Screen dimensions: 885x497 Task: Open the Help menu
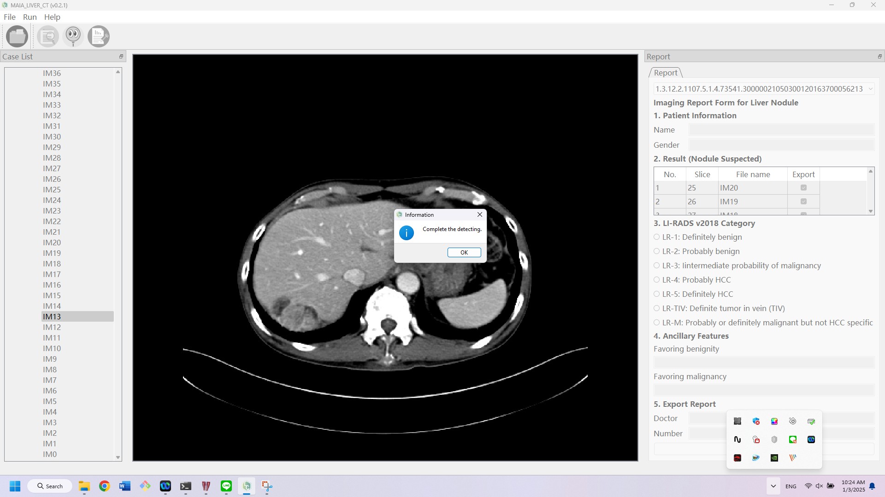[x=52, y=17]
